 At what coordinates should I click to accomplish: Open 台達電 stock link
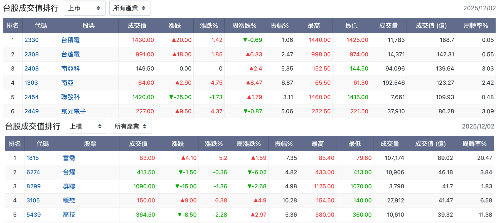[x=70, y=54]
